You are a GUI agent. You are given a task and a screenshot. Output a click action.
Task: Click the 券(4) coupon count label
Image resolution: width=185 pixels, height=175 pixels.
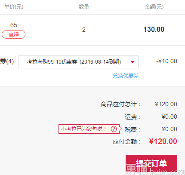point(7,61)
